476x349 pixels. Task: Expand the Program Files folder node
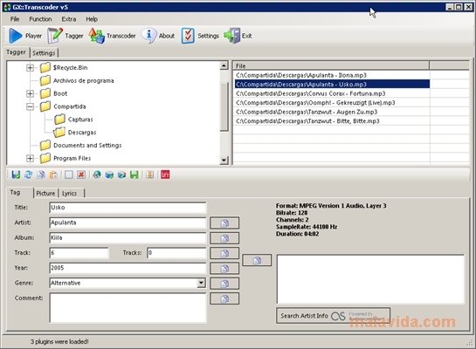click(x=30, y=158)
